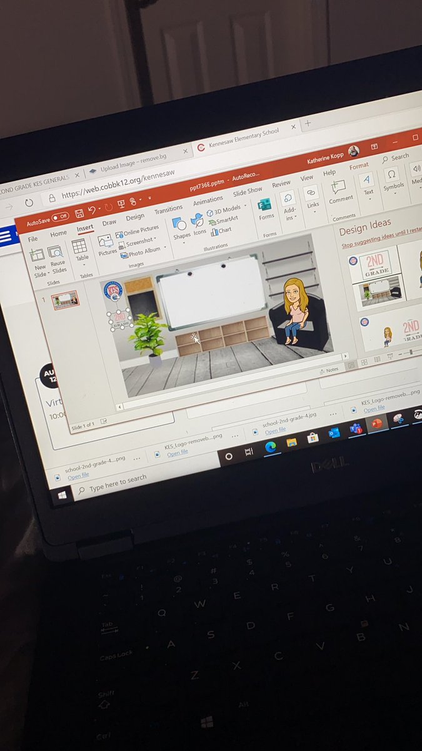This screenshot has width=422, height=751.
Task: Open the 3D Models dropdown
Action: click(226, 210)
